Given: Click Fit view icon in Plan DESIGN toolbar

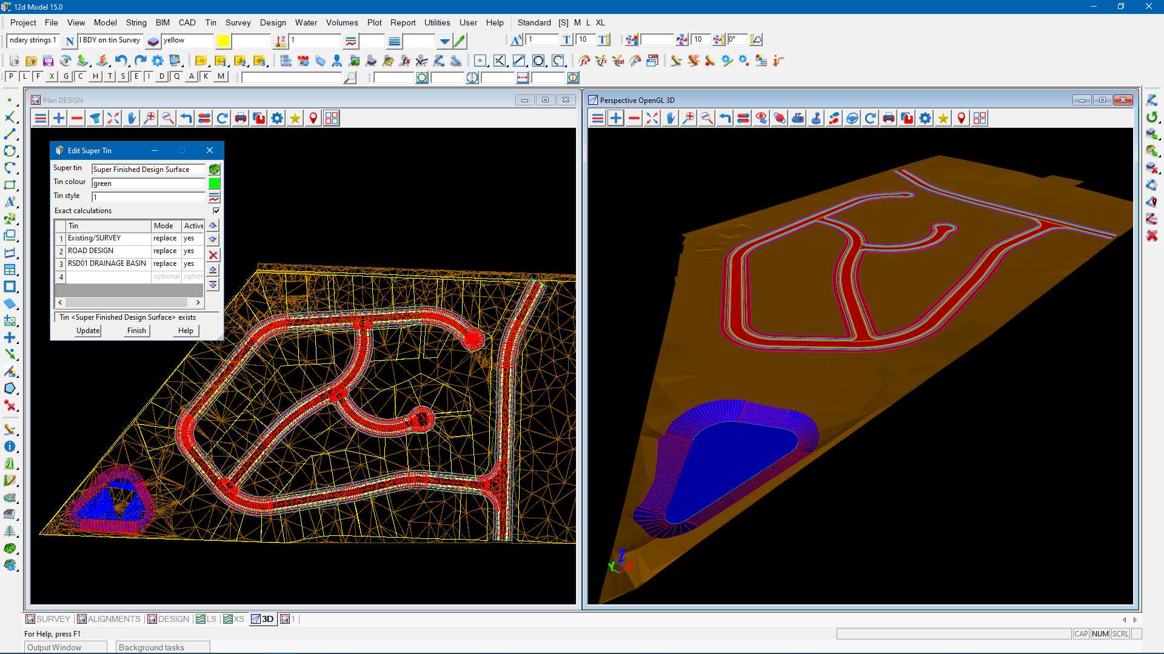Looking at the screenshot, I should click(x=113, y=118).
